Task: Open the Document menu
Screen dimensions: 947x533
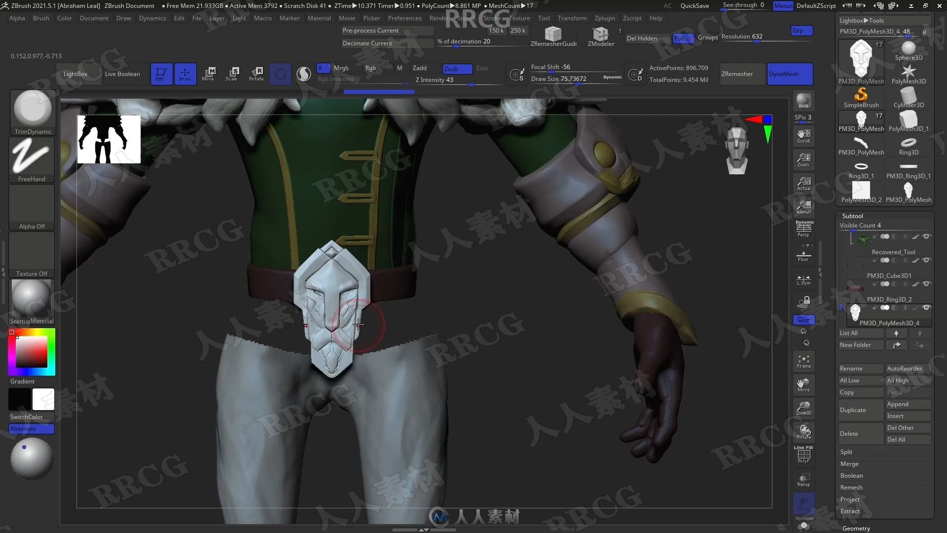Action: click(94, 18)
